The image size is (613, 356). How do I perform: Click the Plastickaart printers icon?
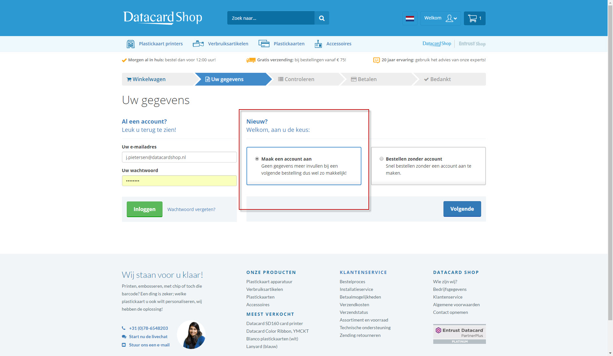131,44
